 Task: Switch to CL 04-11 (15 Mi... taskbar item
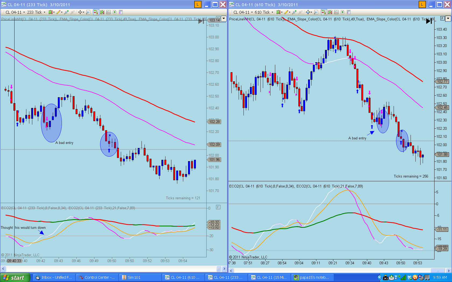pyautogui.click(x=269, y=278)
